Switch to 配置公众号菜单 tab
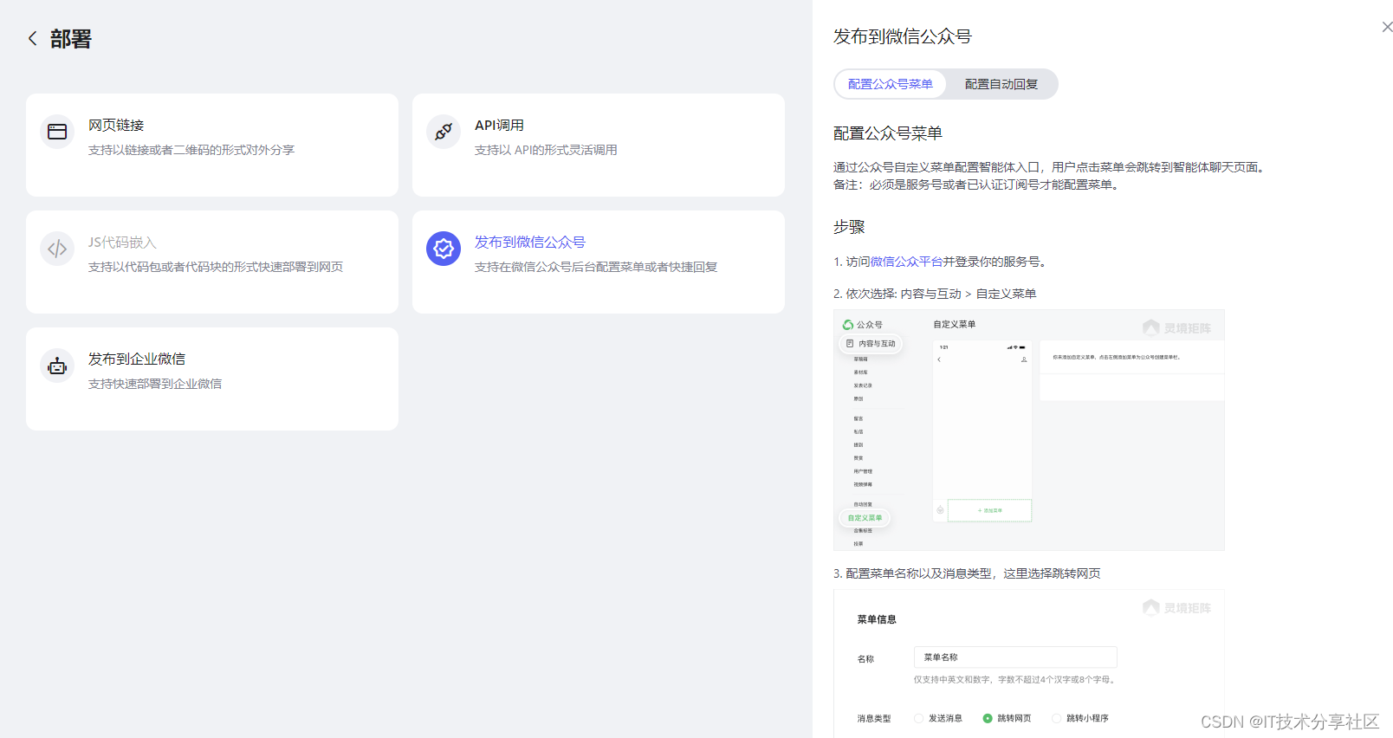Image resolution: width=1393 pixels, height=738 pixels. click(x=891, y=84)
